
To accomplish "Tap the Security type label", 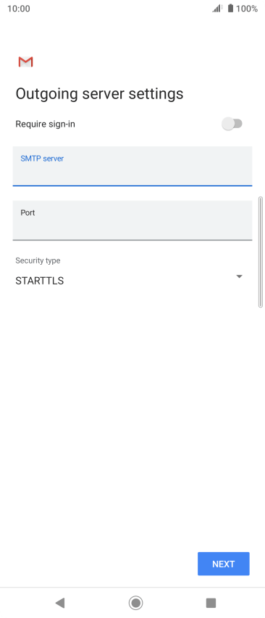I will pos(38,261).
